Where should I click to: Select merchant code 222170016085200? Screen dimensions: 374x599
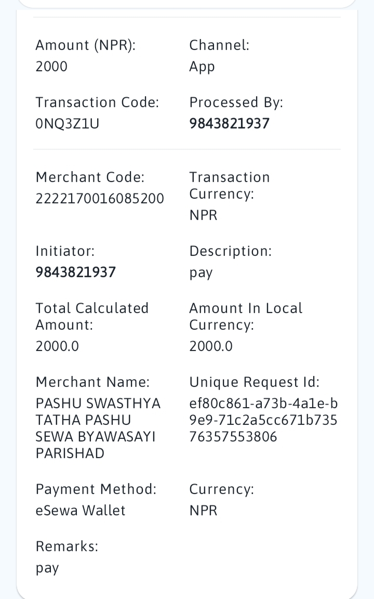[x=100, y=199]
